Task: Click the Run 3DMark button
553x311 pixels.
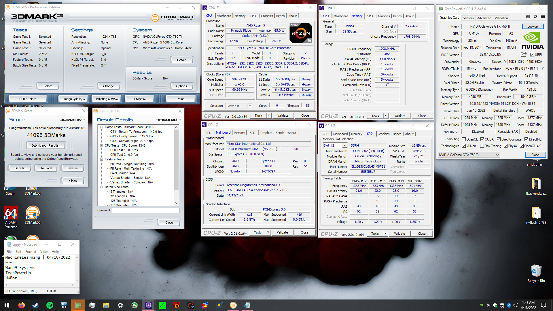Action: tap(28, 99)
